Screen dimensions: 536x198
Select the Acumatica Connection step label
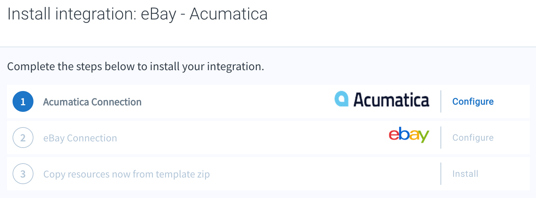coord(92,102)
